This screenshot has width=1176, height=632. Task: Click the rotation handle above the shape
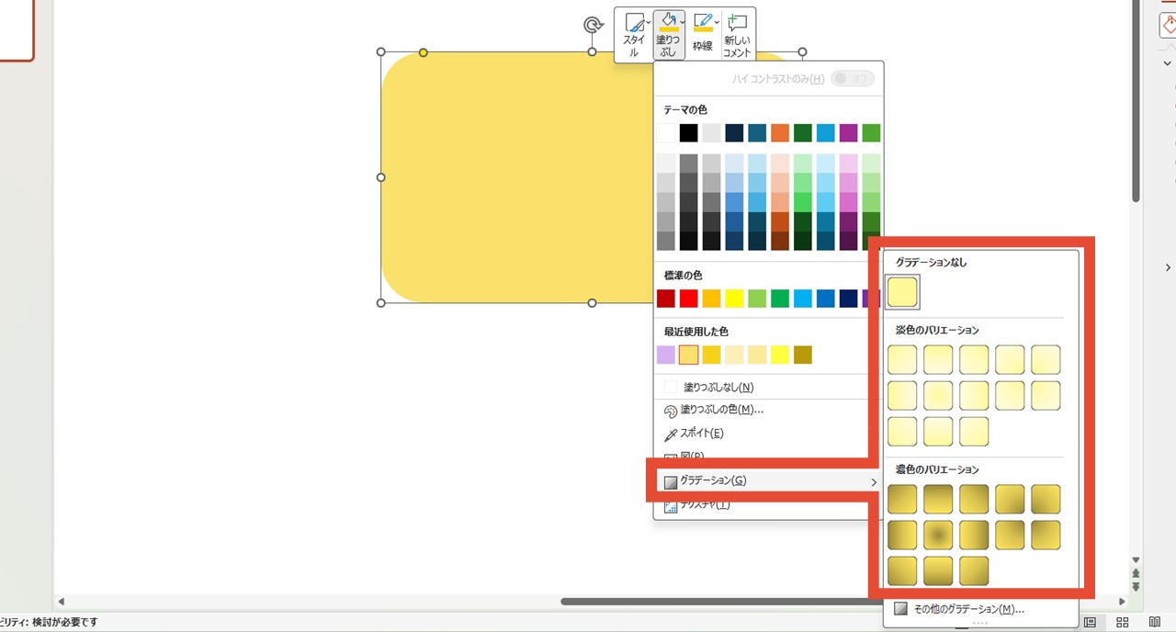(x=593, y=25)
